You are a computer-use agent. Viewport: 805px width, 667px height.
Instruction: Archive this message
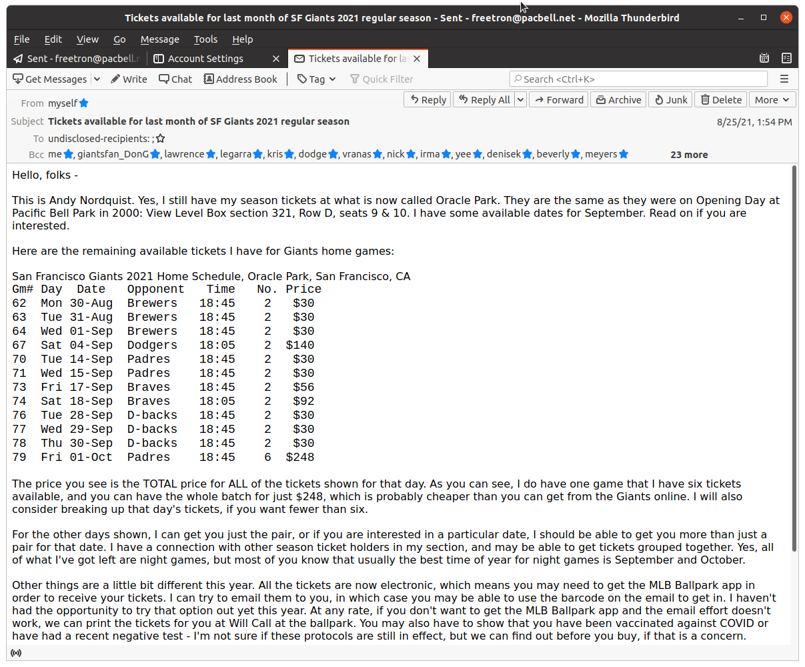[618, 100]
